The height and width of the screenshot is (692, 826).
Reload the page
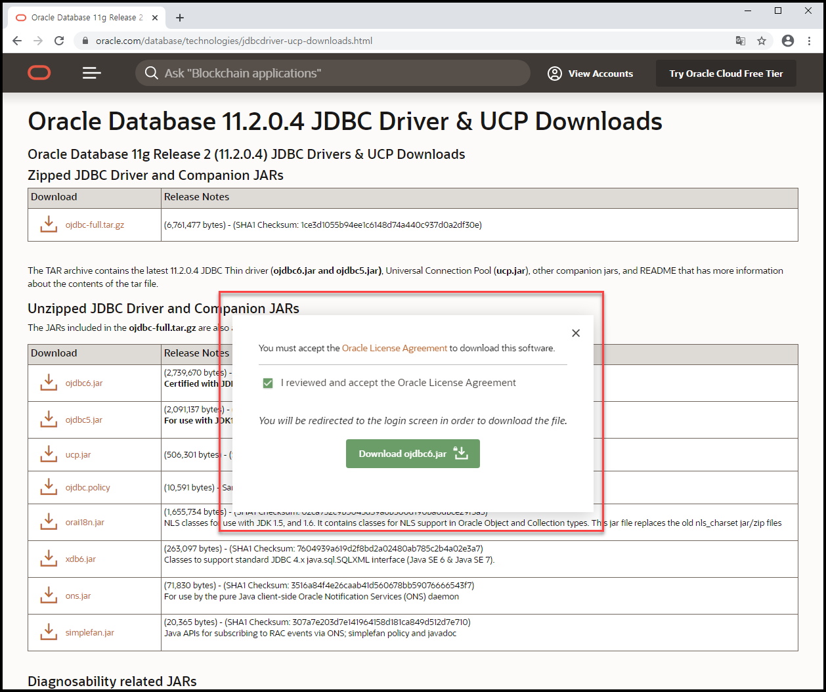click(59, 41)
